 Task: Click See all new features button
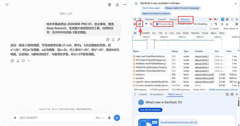[150, 110]
